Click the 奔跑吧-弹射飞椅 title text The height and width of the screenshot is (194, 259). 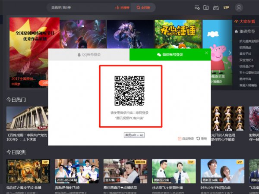click(67, 188)
